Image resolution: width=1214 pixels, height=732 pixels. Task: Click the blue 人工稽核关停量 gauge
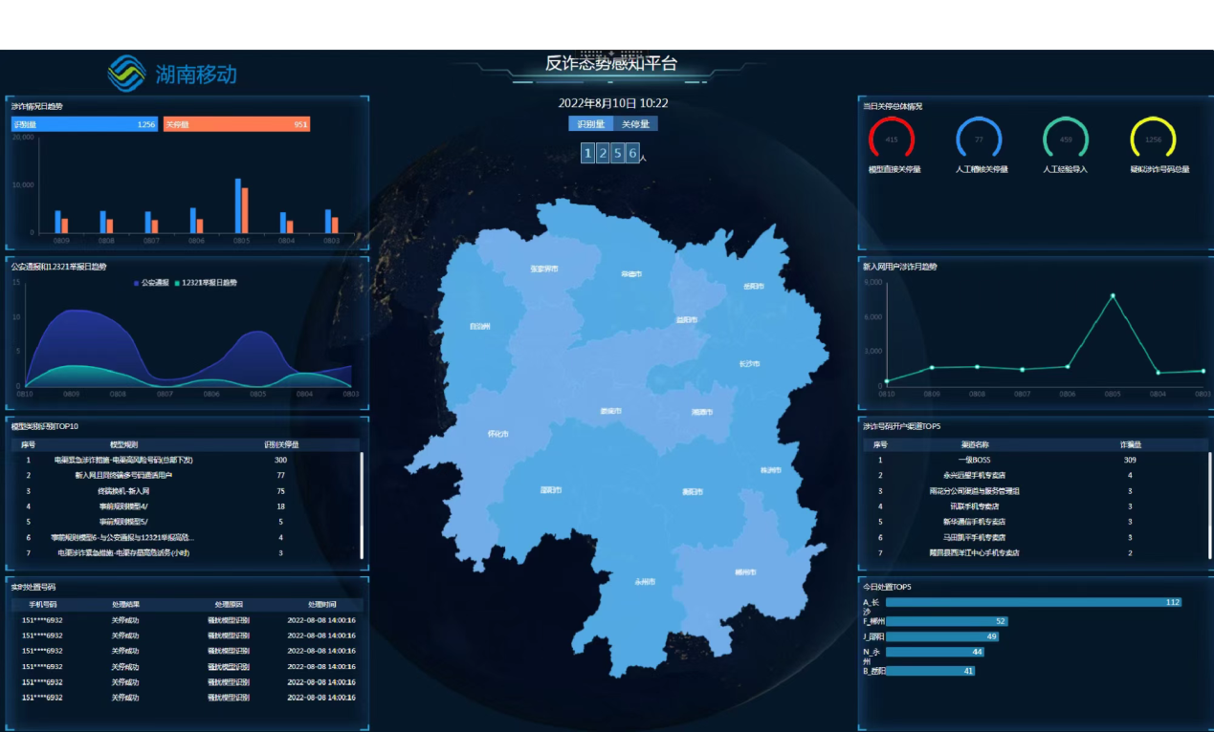tap(979, 140)
